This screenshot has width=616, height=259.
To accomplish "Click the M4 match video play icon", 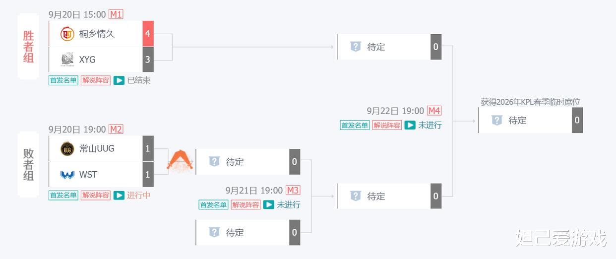I will click(x=410, y=125).
